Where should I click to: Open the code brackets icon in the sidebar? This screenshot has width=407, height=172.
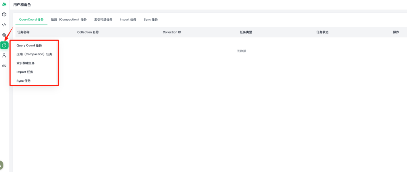(x=4, y=24)
